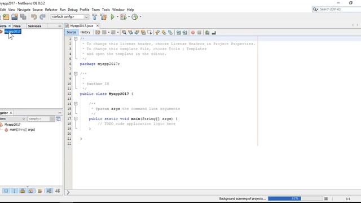The height and width of the screenshot is (203, 361).
Task: Open the Navigator Members view dropdown
Action: (x=12, y=119)
